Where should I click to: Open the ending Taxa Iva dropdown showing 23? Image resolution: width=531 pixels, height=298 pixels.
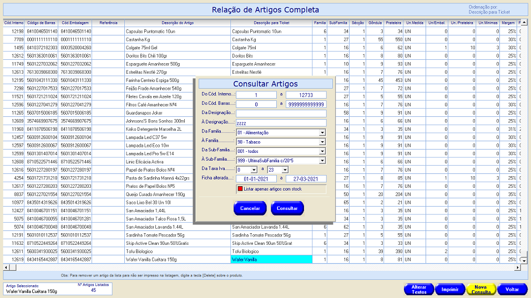285,169
